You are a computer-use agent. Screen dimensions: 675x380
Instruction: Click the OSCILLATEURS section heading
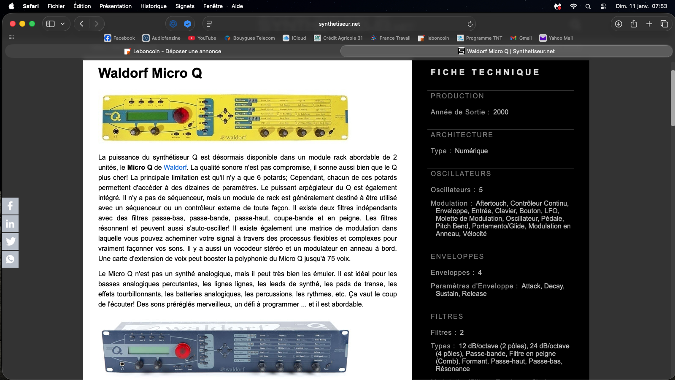coord(461,174)
